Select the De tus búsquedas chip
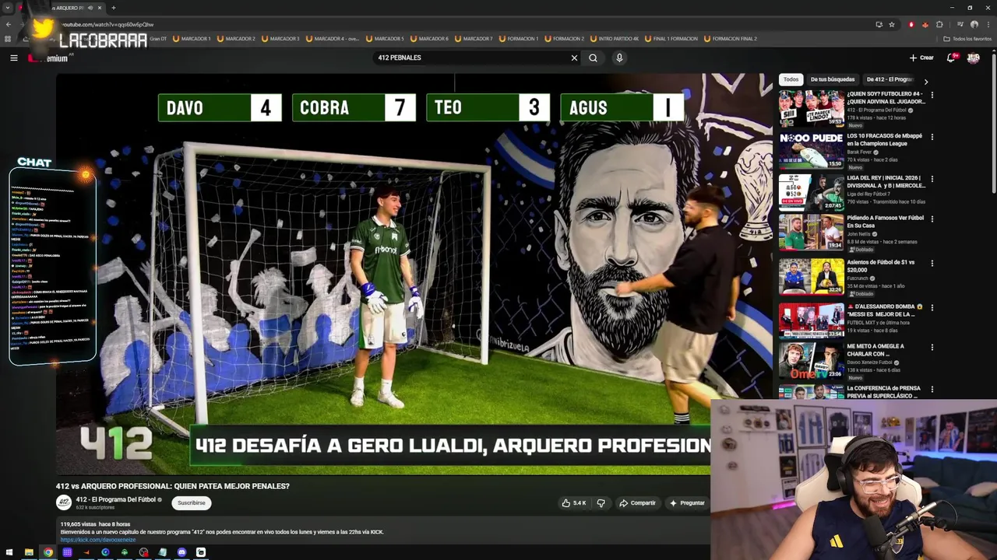Viewport: 997px width, 560px height. coord(832,79)
